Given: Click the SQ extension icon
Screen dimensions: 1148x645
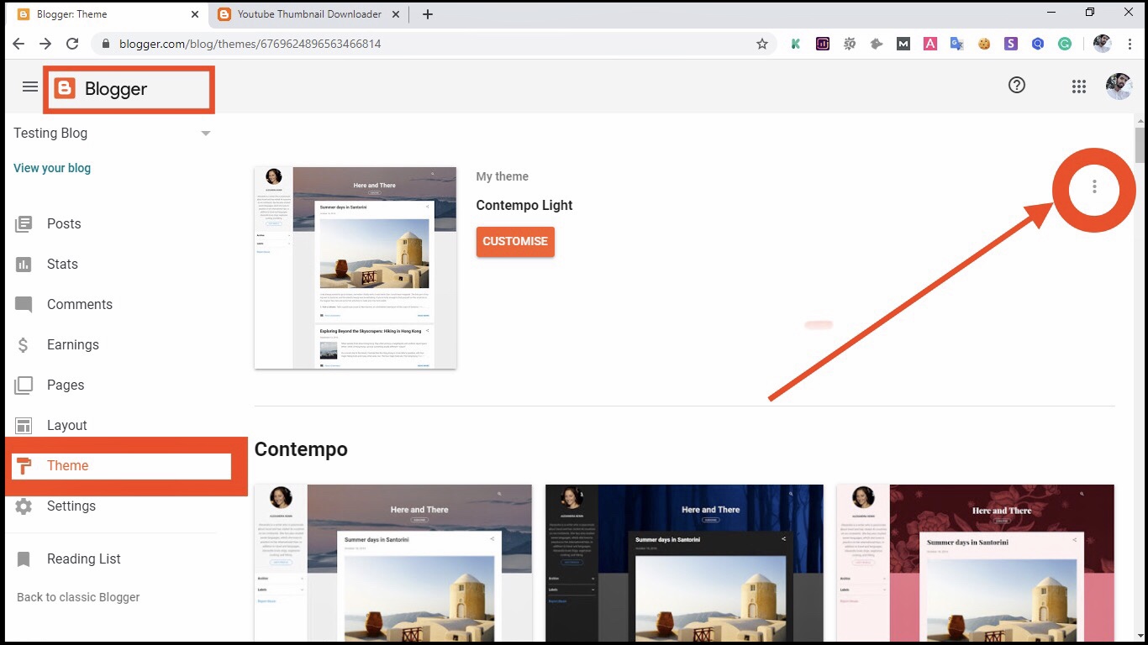Looking at the screenshot, I should pyautogui.click(x=850, y=44).
